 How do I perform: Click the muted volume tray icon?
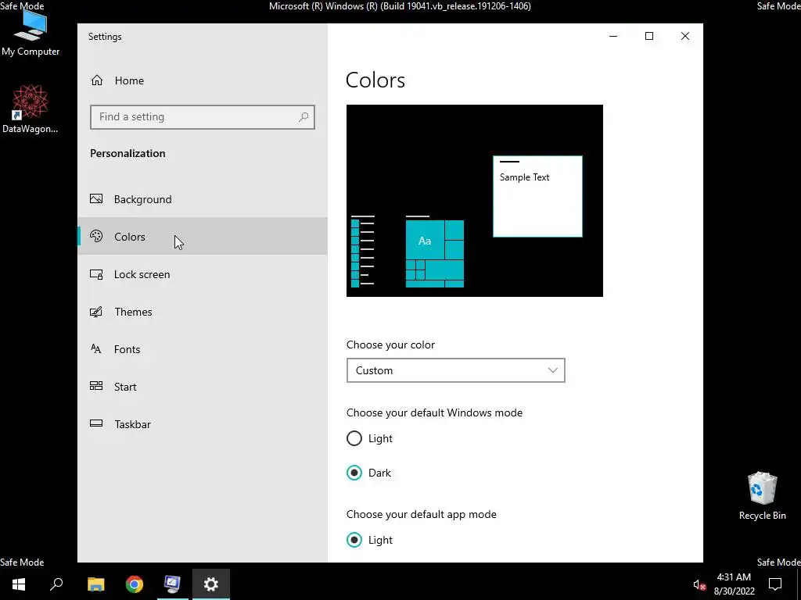[699, 585]
